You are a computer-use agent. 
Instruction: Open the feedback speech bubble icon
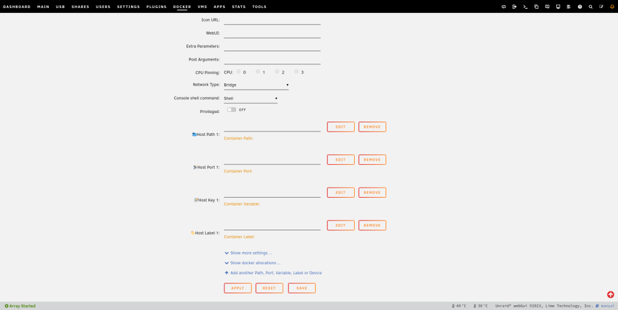(547, 7)
